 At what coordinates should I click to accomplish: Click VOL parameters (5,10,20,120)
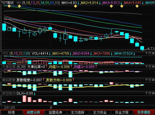click(x=20, y=54)
